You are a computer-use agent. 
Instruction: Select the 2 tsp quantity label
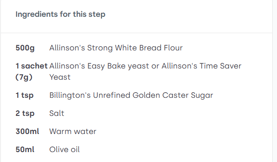(25, 113)
